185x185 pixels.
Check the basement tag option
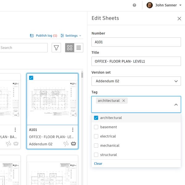tap(96, 127)
